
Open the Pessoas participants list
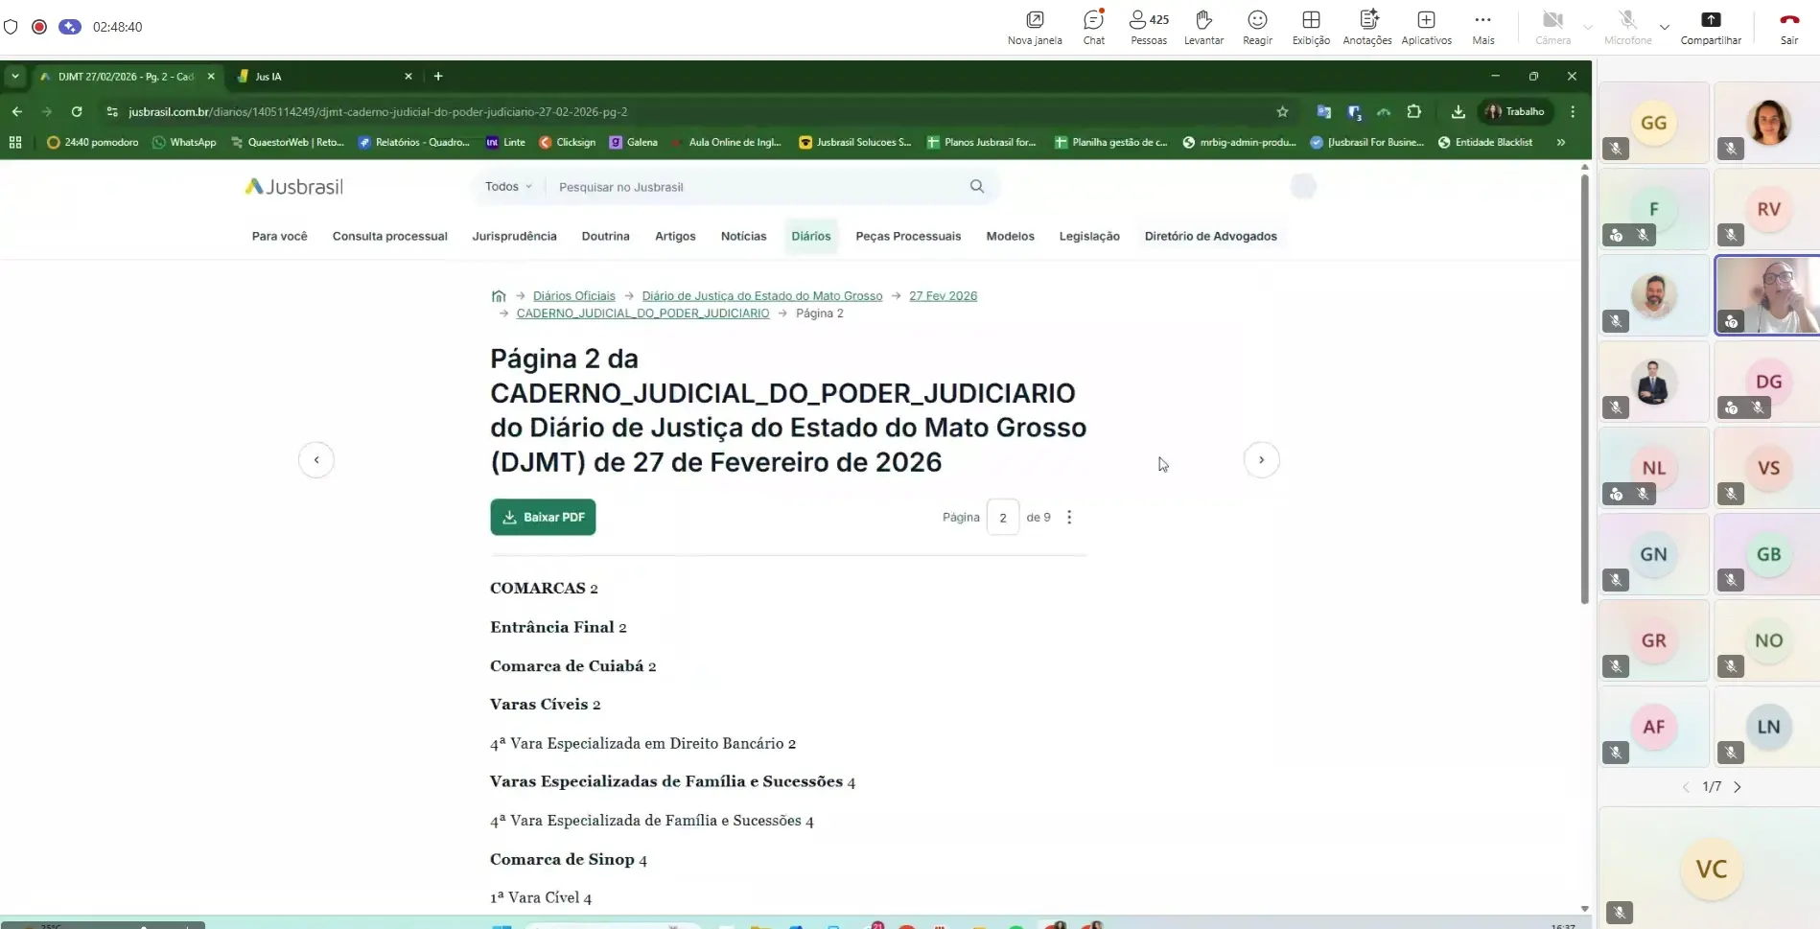click(x=1148, y=27)
